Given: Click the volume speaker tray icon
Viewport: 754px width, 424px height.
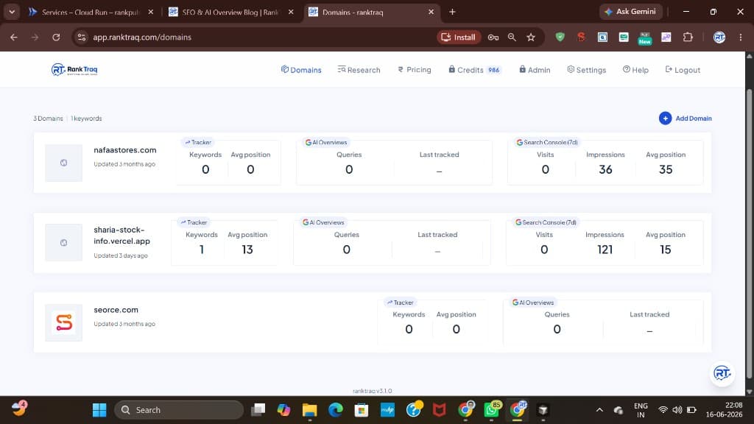Looking at the screenshot, I should point(677,410).
